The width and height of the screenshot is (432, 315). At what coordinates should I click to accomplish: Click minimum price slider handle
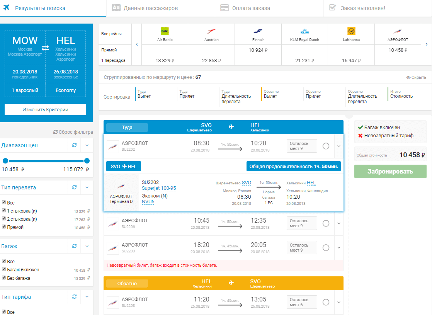(5, 161)
